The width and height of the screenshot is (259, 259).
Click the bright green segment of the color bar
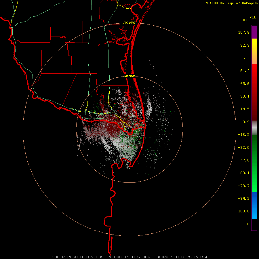(x=254, y=163)
